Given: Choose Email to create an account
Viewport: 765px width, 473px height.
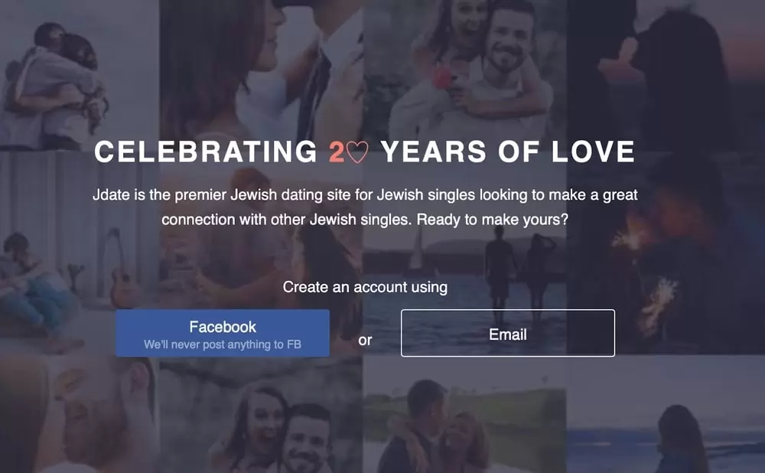Looking at the screenshot, I should (x=508, y=333).
